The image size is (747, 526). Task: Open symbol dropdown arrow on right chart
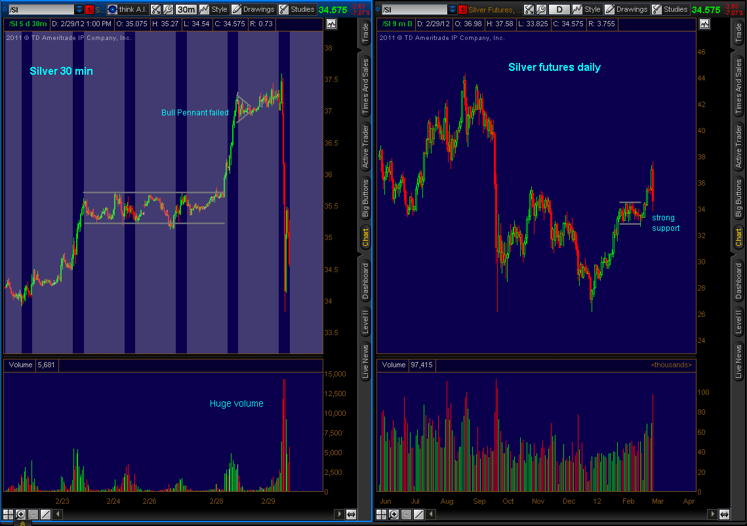click(x=453, y=10)
